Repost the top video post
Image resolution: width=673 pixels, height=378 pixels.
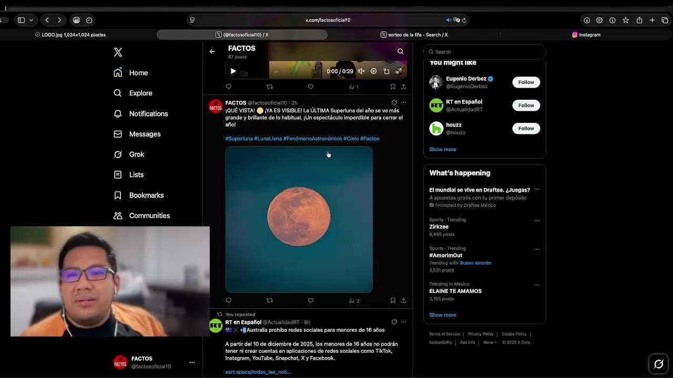click(x=270, y=87)
